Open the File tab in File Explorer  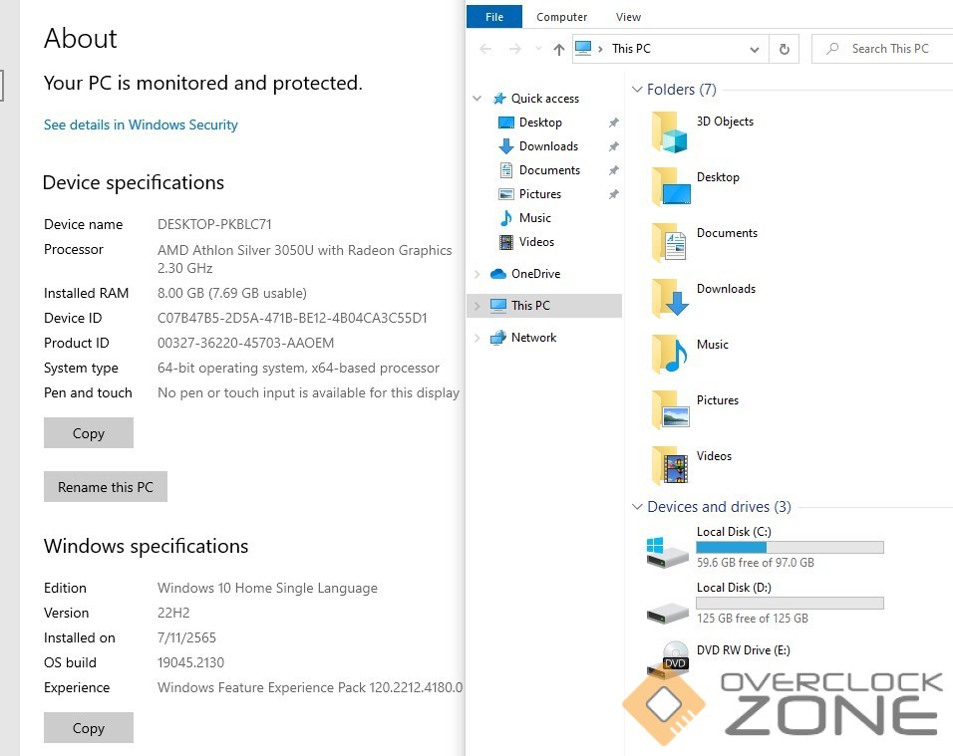click(494, 17)
